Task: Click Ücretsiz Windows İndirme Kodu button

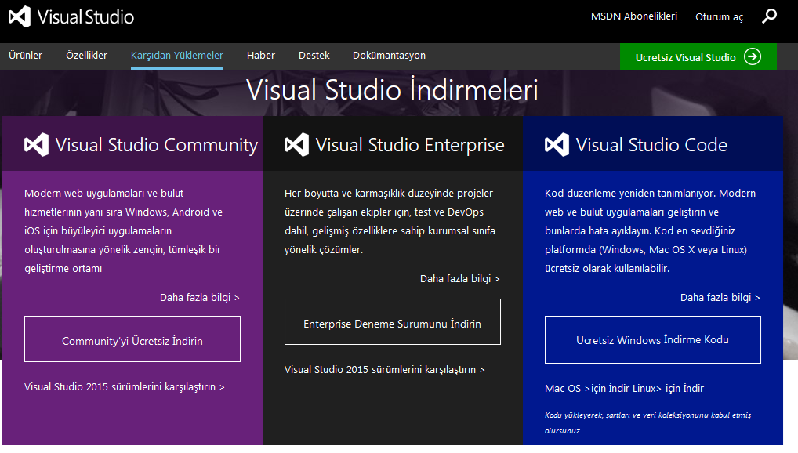Action: 652,339
